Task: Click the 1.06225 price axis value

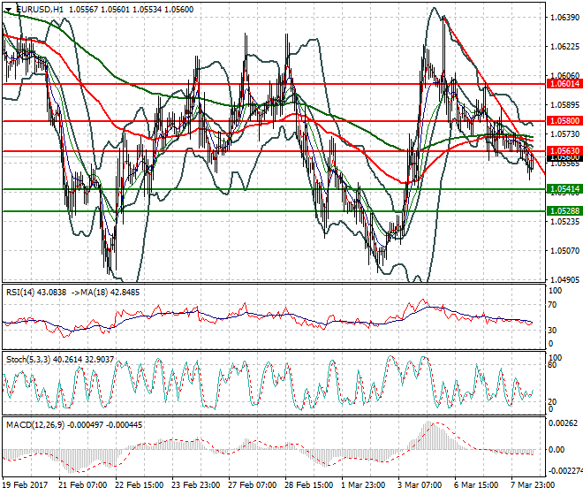Action: (x=564, y=47)
